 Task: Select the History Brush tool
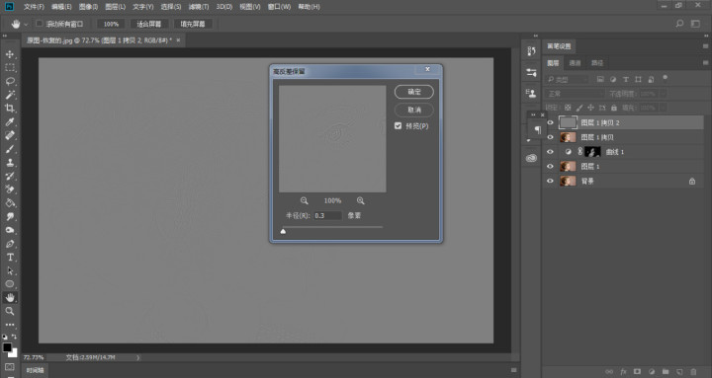tap(10, 176)
